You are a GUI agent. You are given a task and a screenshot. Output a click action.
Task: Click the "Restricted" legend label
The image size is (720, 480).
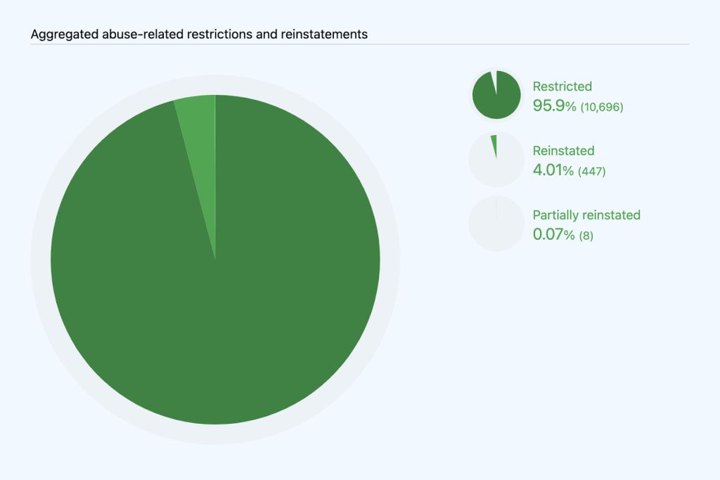click(562, 87)
